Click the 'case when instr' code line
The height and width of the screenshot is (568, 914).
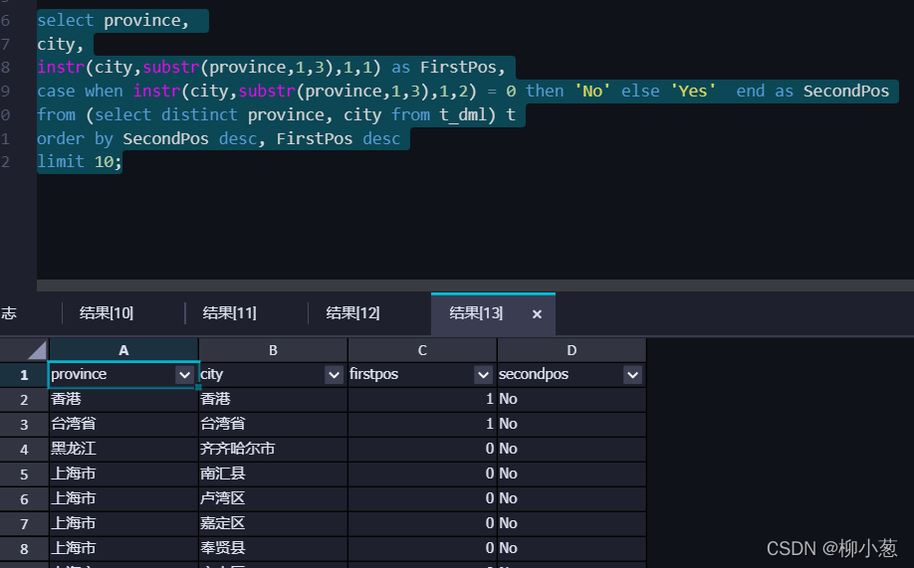click(x=463, y=91)
